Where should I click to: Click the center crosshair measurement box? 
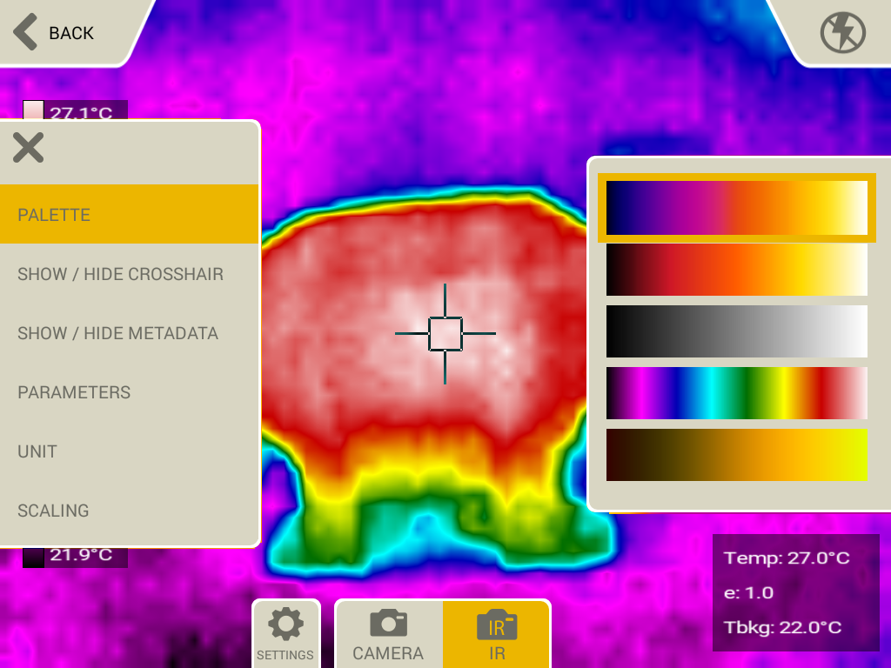pyautogui.click(x=445, y=334)
